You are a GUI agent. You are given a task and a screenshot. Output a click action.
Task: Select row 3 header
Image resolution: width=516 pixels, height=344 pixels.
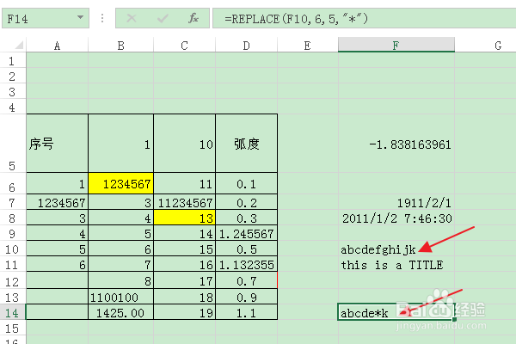coord(13,91)
